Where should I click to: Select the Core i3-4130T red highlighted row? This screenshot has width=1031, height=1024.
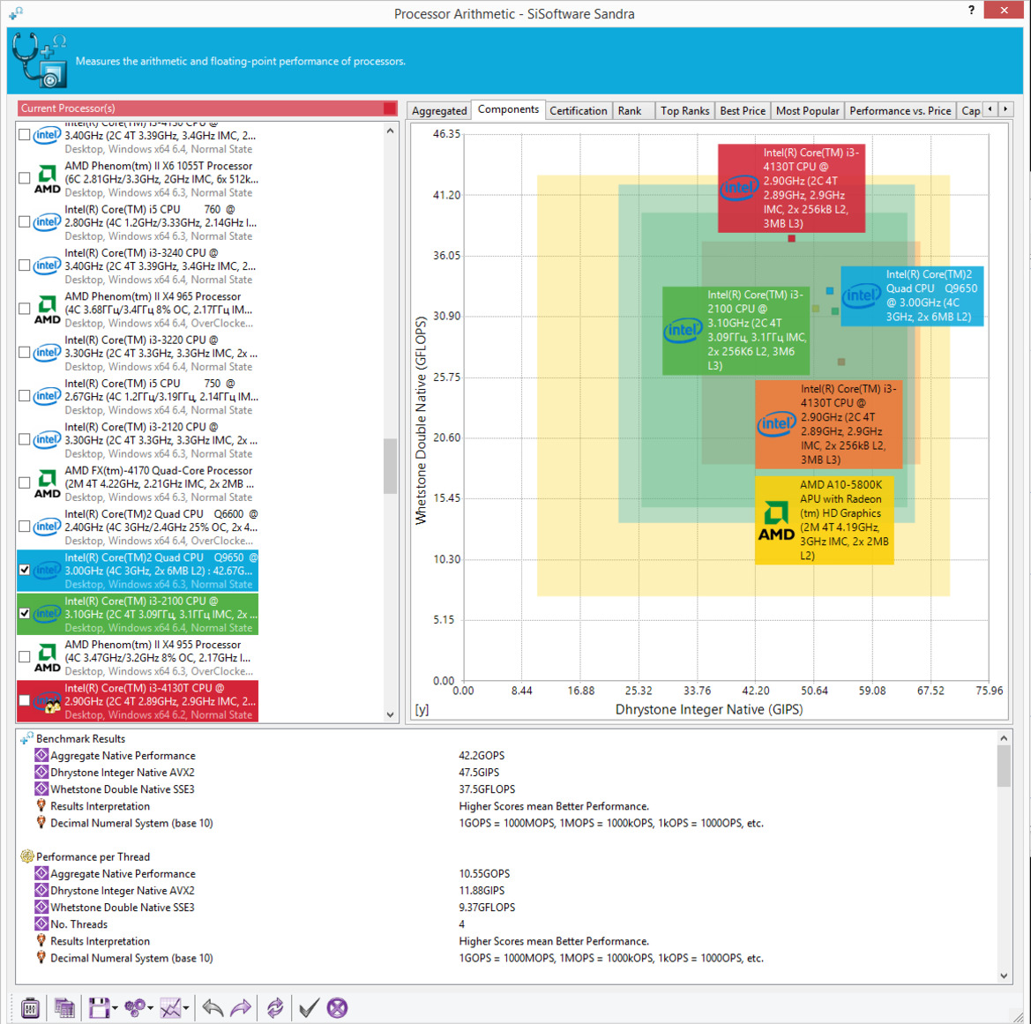point(138,701)
